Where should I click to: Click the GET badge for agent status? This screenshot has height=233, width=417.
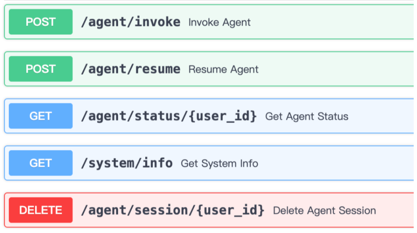pos(41,116)
